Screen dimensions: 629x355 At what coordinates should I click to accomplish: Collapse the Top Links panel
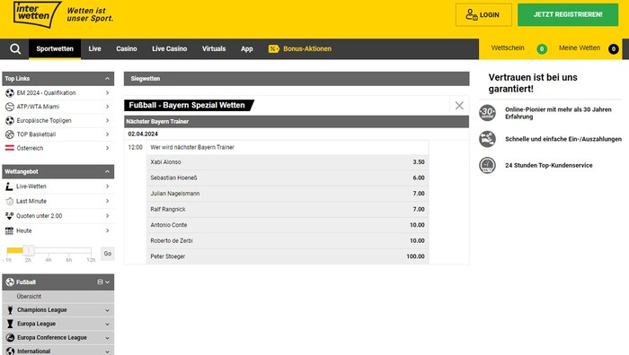[107, 79]
